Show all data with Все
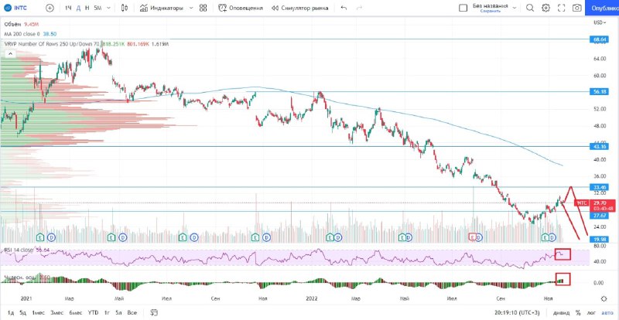The height and width of the screenshot is (320, 619). point(132,312)
